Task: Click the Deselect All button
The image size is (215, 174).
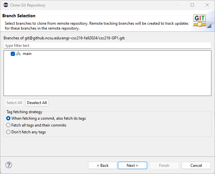Action: tap(37, 103)
